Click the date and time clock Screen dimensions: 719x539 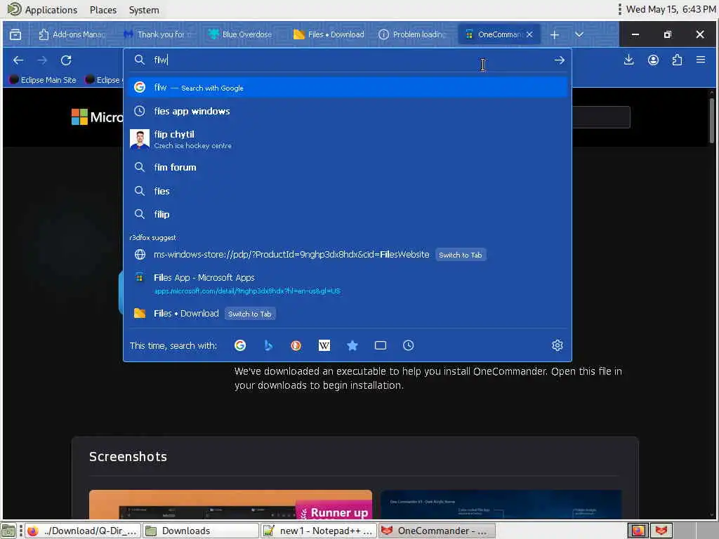point(671,9)
